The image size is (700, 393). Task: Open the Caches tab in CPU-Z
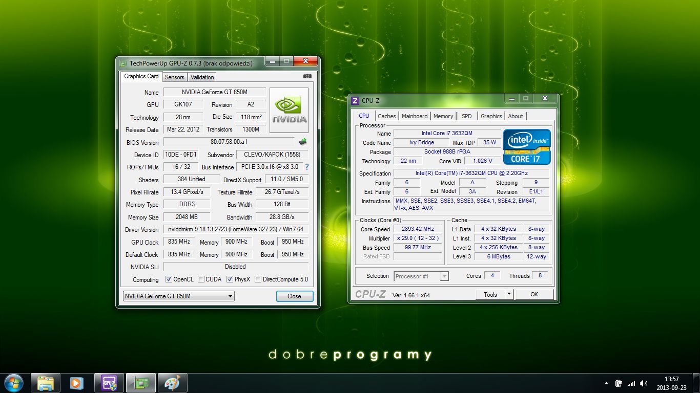pos(387,116)
